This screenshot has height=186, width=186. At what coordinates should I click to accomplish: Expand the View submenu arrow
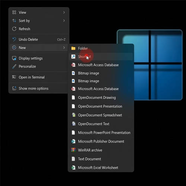pos(64,12)
